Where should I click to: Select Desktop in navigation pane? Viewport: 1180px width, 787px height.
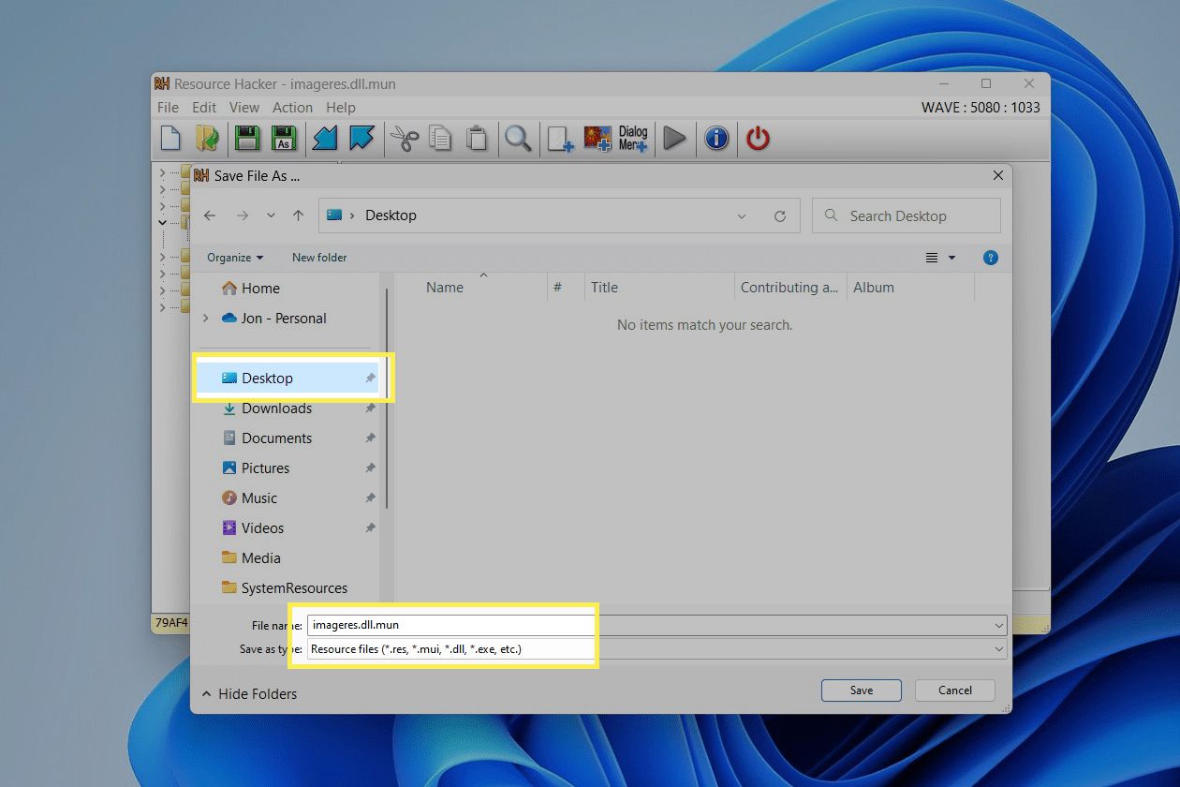click(288, 379)
